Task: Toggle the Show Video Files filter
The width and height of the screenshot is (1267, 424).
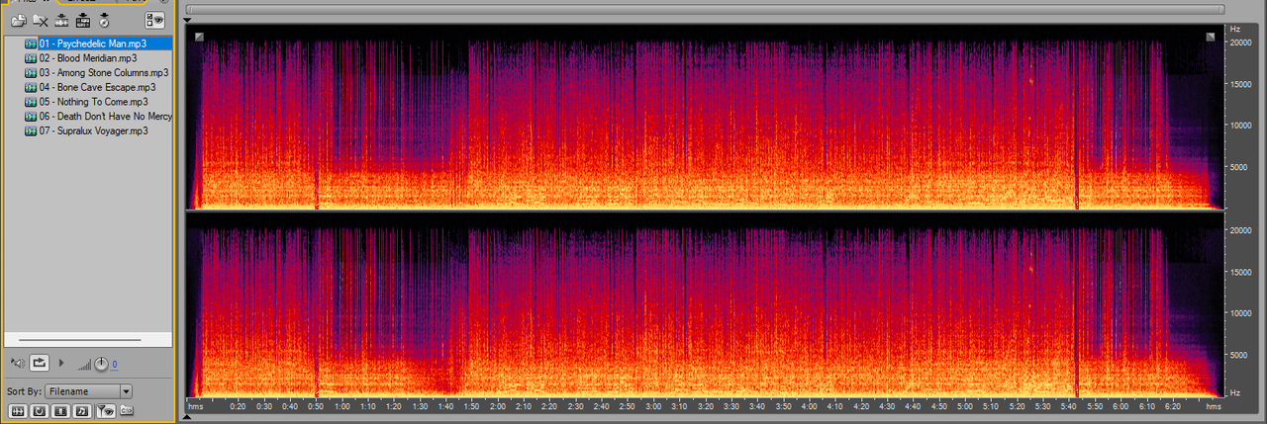Action: click(60, 410)
